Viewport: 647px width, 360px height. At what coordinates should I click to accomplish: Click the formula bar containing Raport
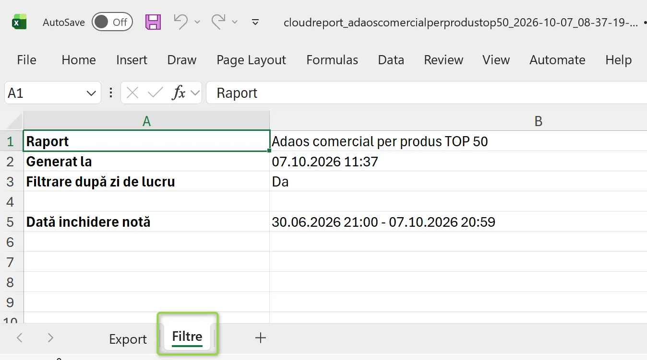click(426, 93)
